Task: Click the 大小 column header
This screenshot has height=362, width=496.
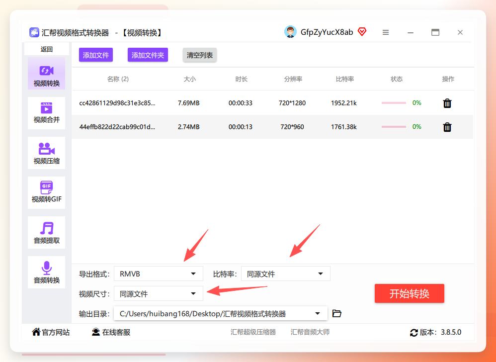Action: (189, 79)
